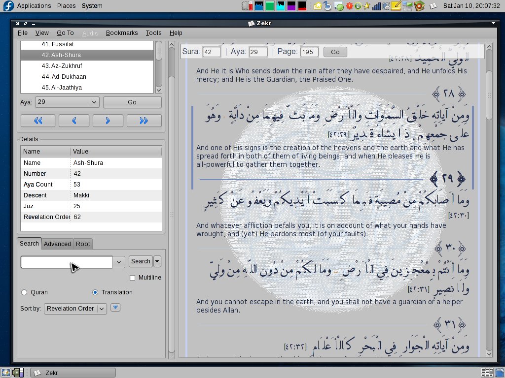Click the power plug tray icon

(x=386, y=6)
